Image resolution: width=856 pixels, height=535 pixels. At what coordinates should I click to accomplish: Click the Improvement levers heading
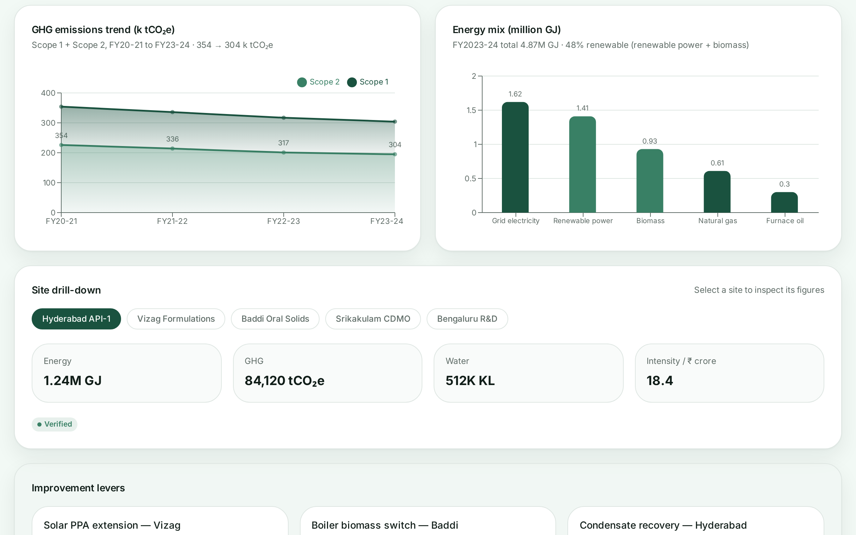(x=78, y=488)
